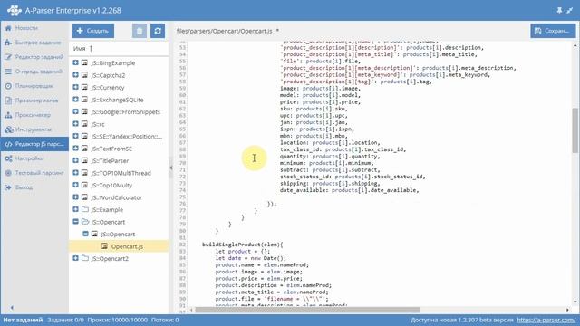Expand the JS::TitleParser node
The height and width of the screenshot is (326, 580).
click(75, 160)
